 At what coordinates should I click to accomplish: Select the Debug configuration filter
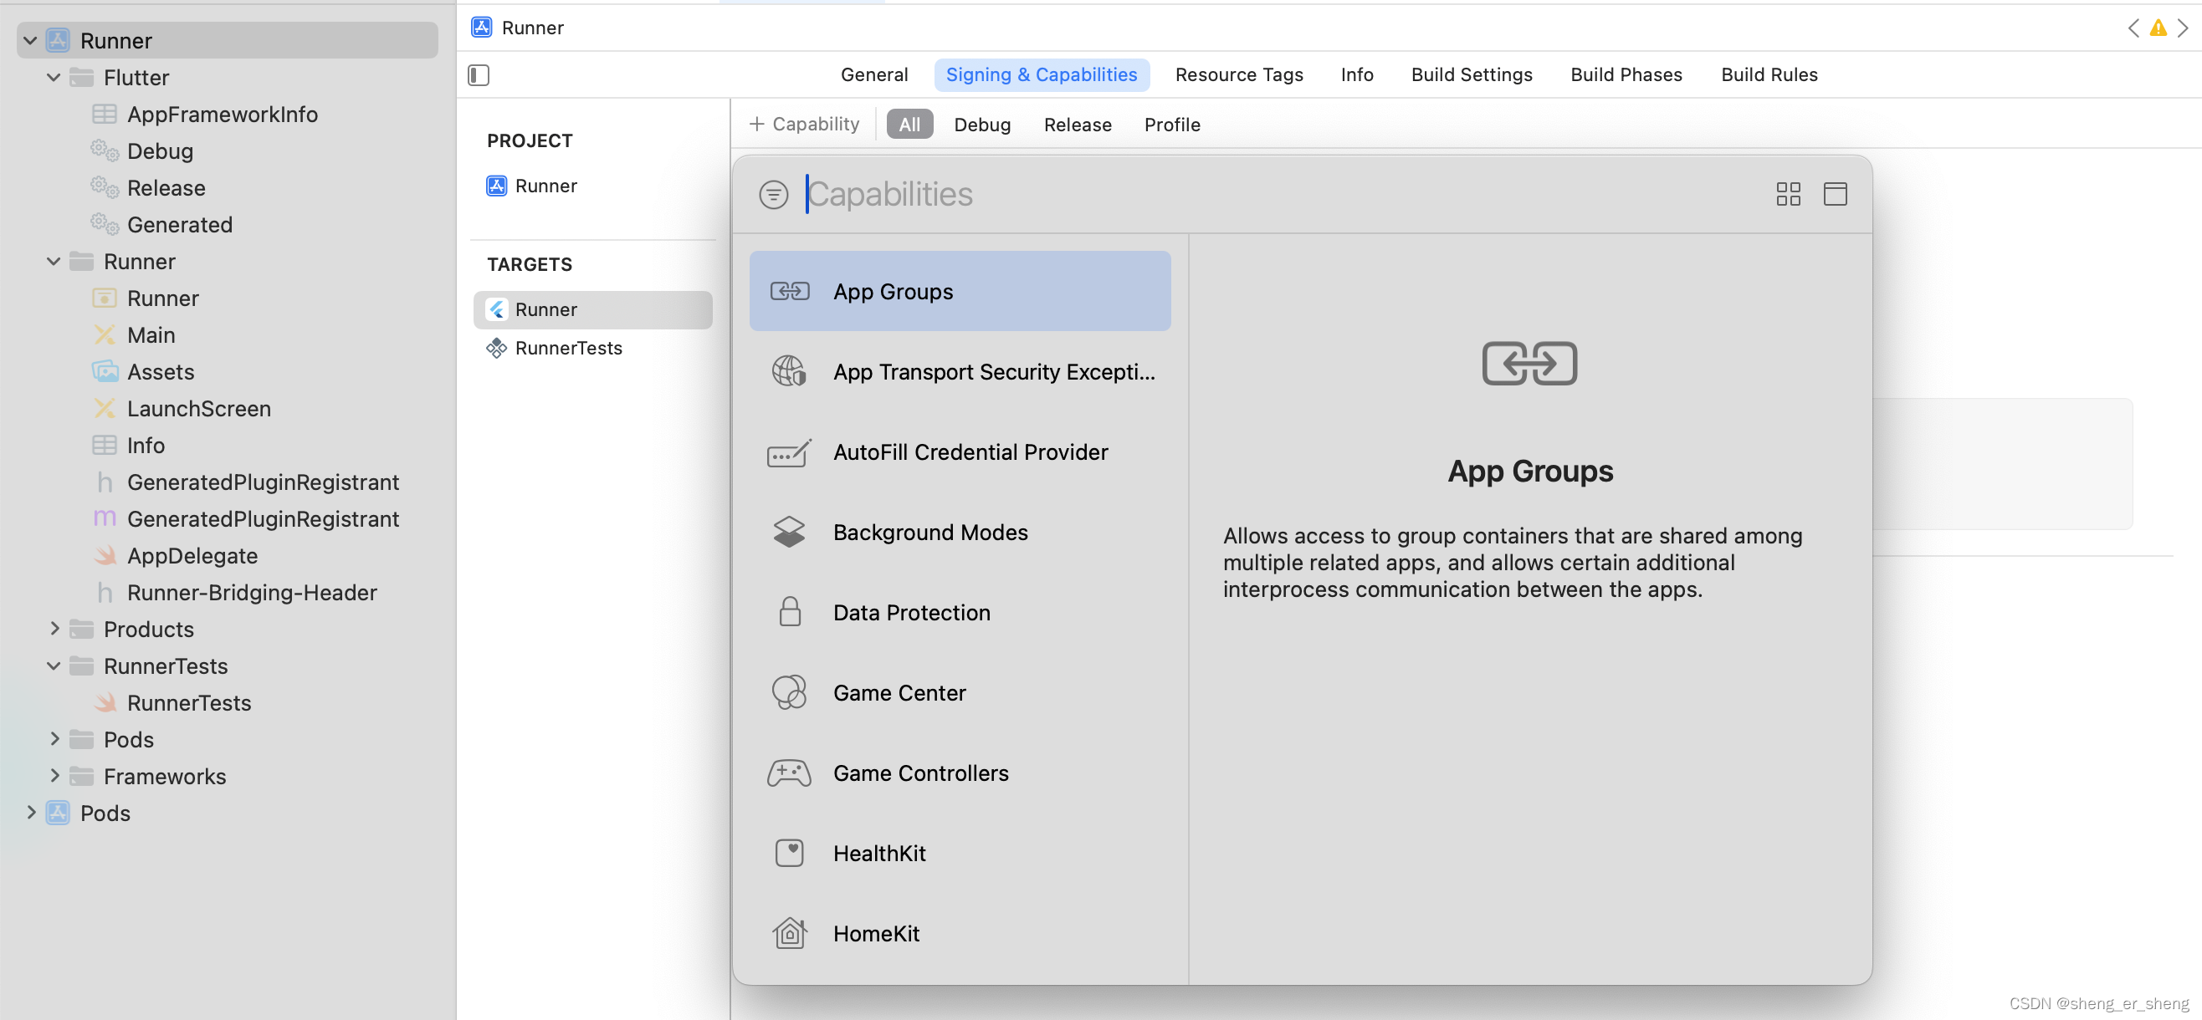point(982,125)
